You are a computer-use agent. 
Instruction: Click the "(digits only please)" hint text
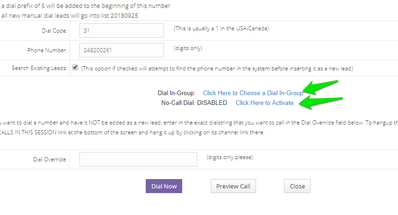coord(230,157)
